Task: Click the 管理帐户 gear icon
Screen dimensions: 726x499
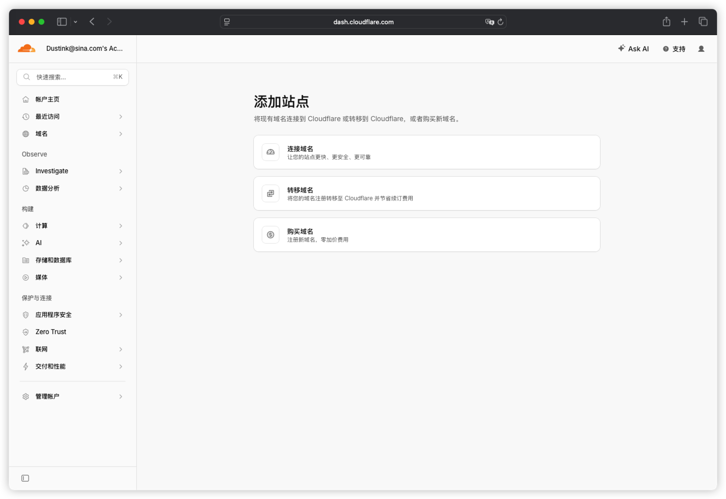Action: 26,397
